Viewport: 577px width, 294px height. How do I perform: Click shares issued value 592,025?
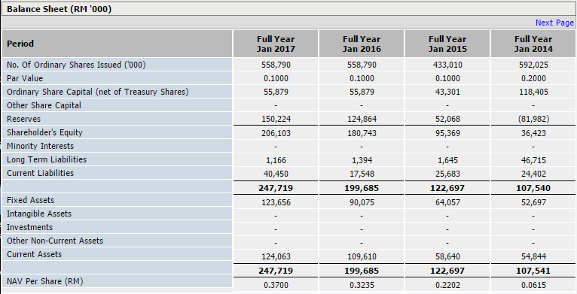pyautogui.click(x=533, y=65)
